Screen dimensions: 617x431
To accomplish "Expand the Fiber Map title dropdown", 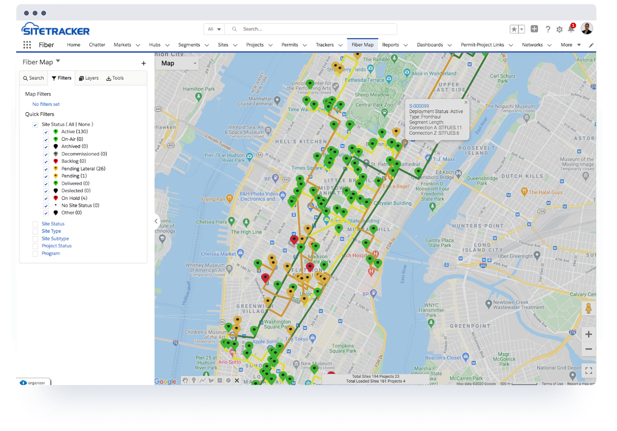I will coord(58,61).
